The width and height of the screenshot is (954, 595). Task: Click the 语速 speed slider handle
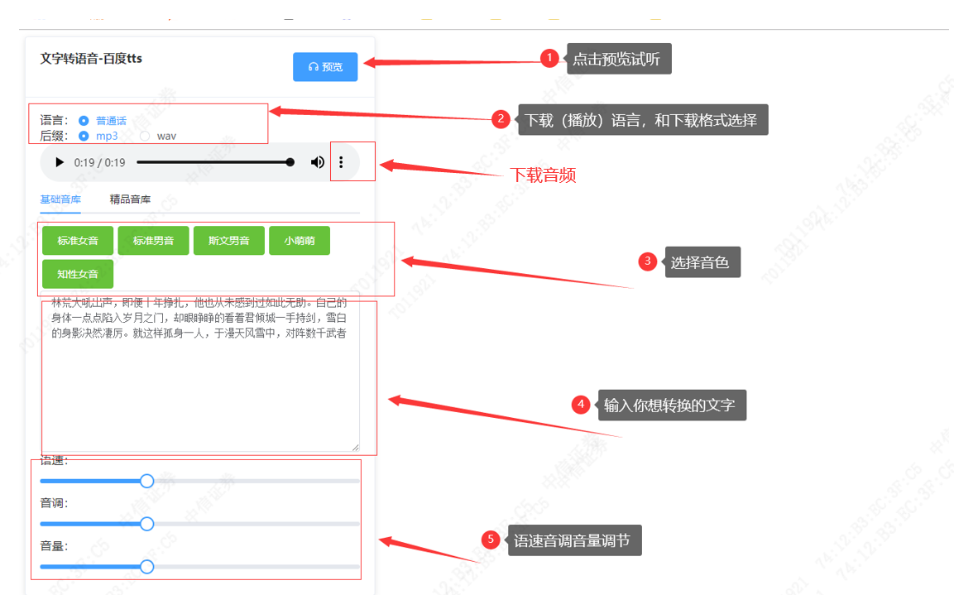tap(146, 482)
